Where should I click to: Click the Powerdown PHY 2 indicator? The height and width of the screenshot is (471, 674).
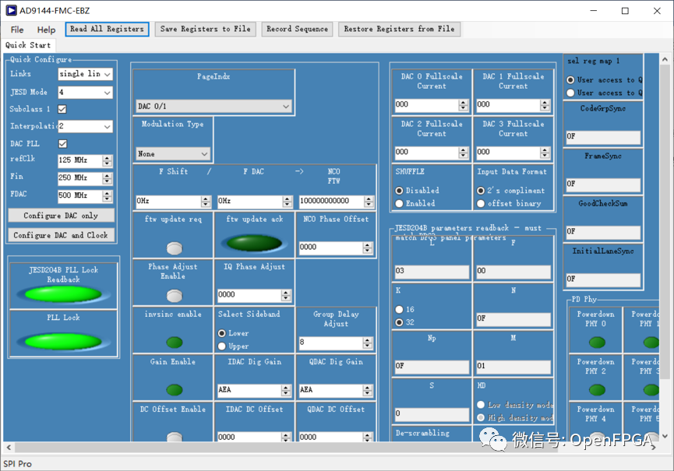(596, 390)
